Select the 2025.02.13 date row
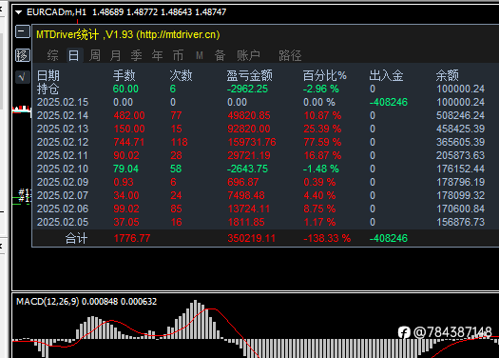Screen dimensions: 499x358 click(63, 129)
